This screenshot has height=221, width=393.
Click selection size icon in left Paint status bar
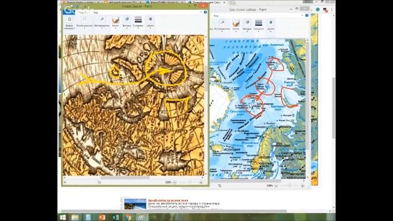click(x=99, y=182)
